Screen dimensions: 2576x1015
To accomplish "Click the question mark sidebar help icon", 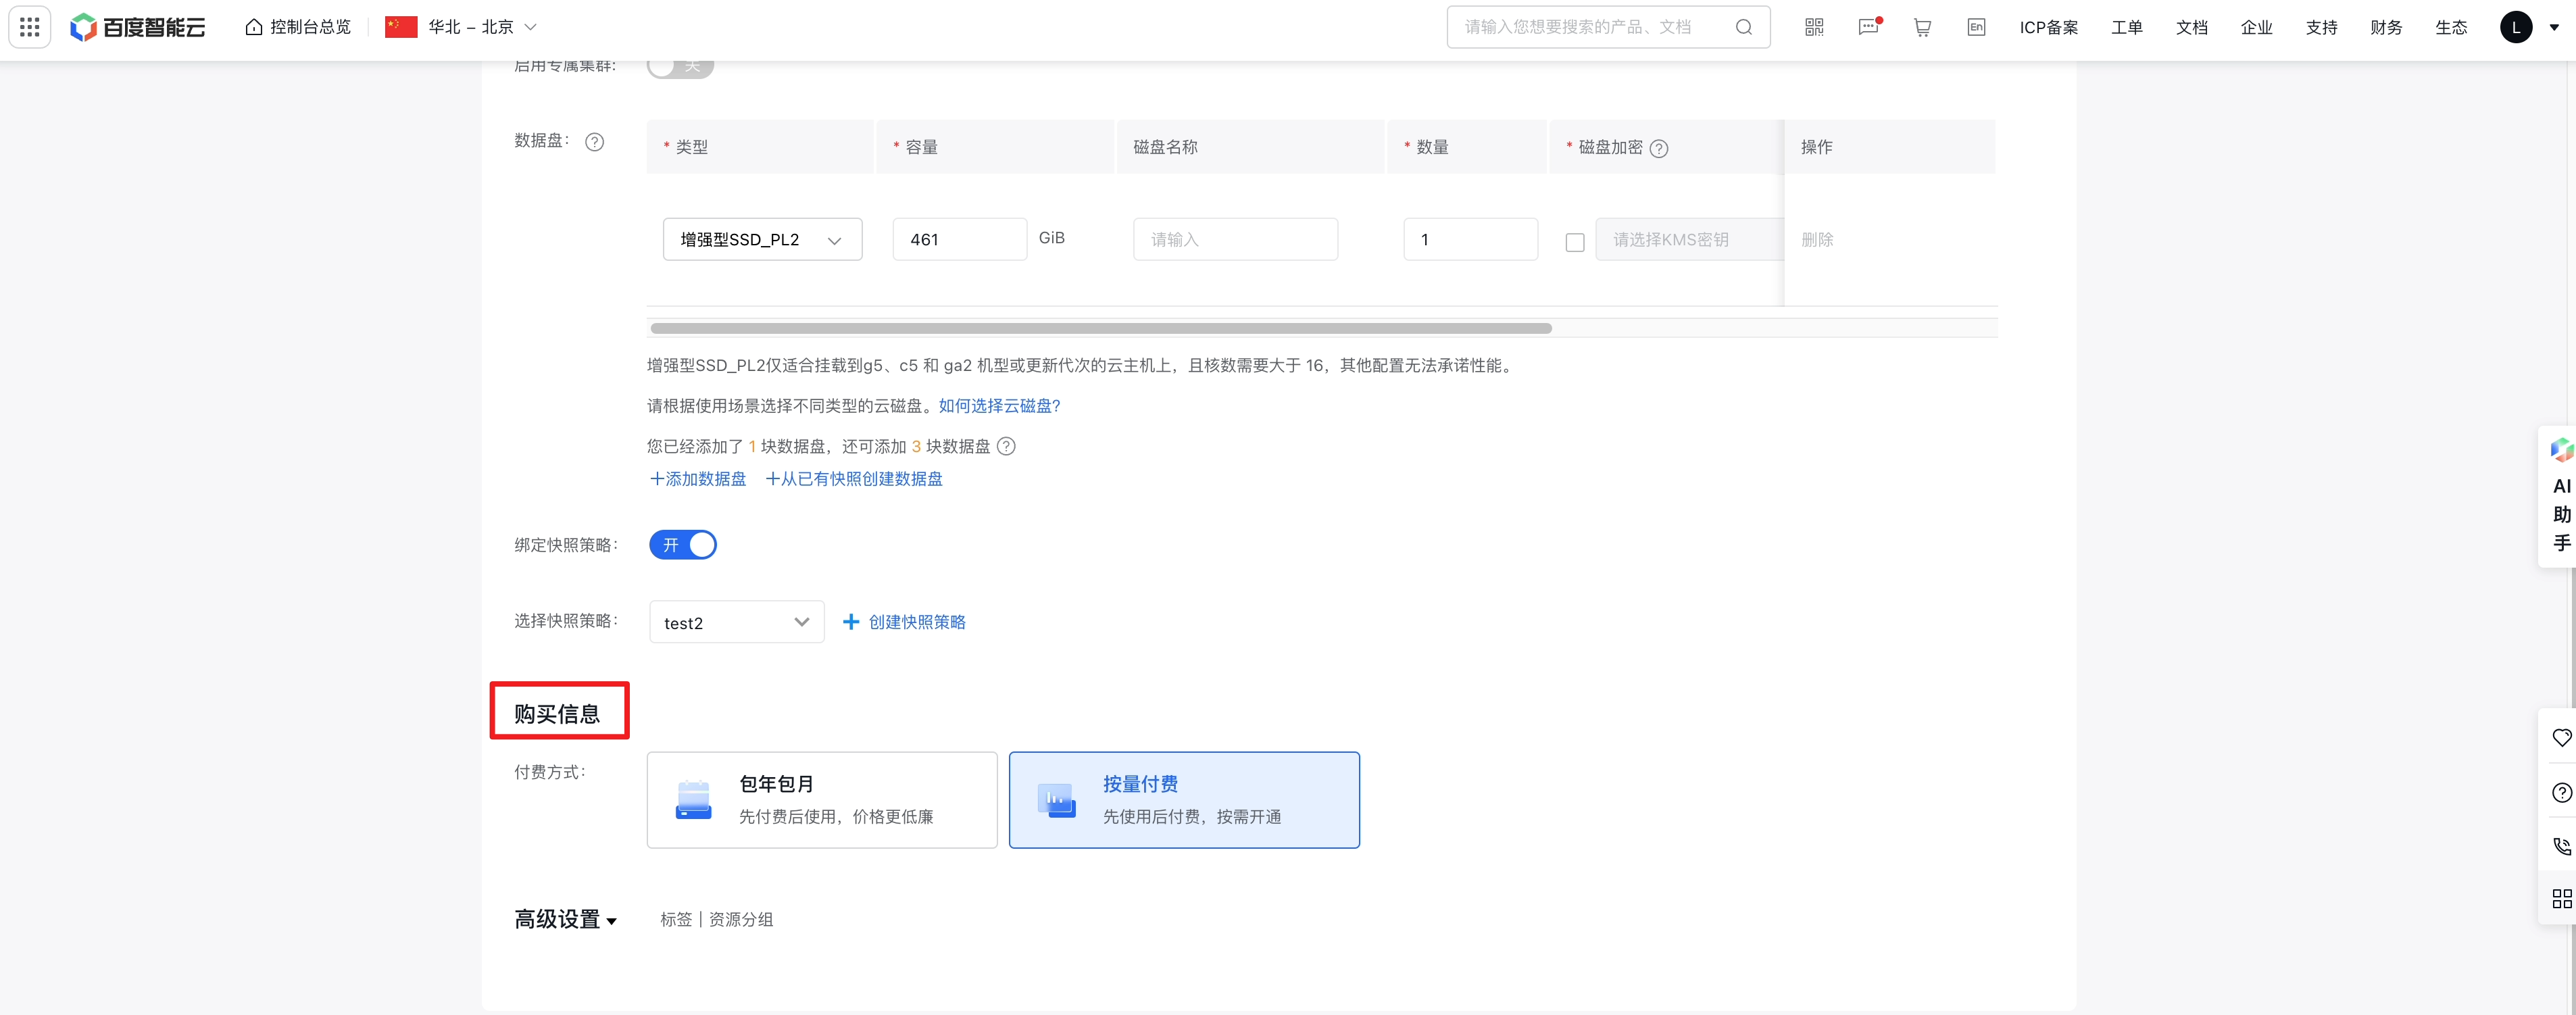I will [x=2561, y=793].
